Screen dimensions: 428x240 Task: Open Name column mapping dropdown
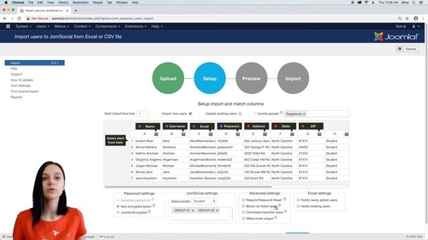click(x=148, y=126)
